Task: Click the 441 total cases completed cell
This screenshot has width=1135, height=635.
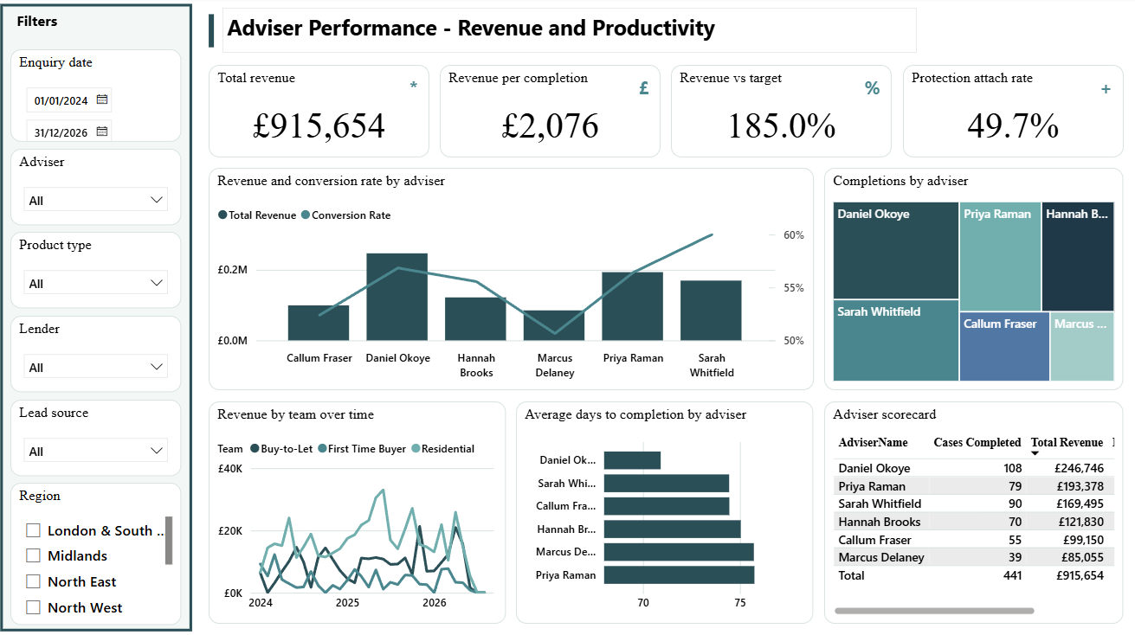Action: 1012,575
